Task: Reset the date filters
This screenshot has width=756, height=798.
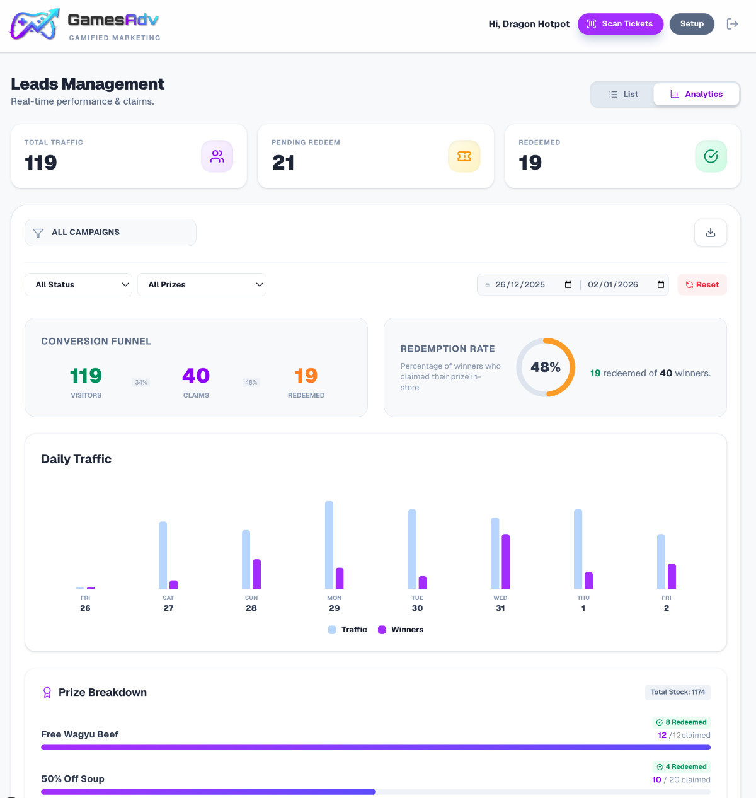Action: 702,285
